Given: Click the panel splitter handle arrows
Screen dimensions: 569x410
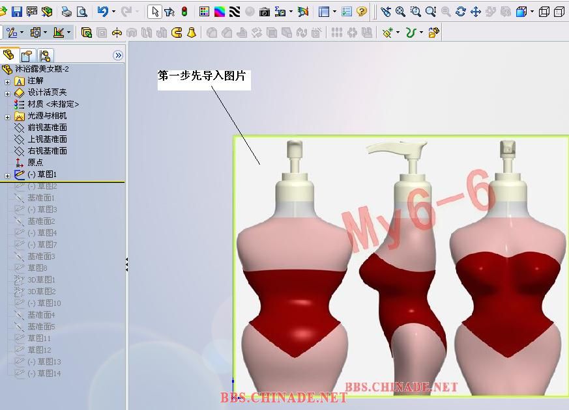Looking at the screenshot, I should coord(126,264).
